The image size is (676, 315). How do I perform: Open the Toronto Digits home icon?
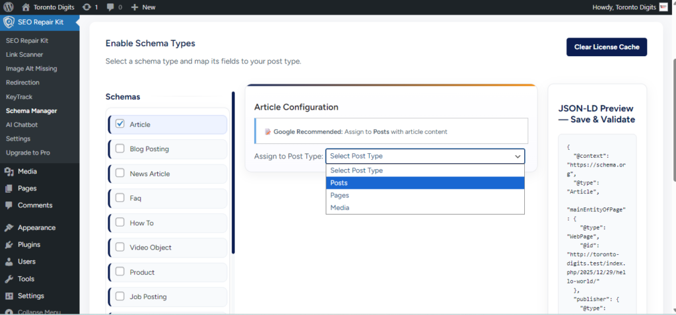[26, 7]
